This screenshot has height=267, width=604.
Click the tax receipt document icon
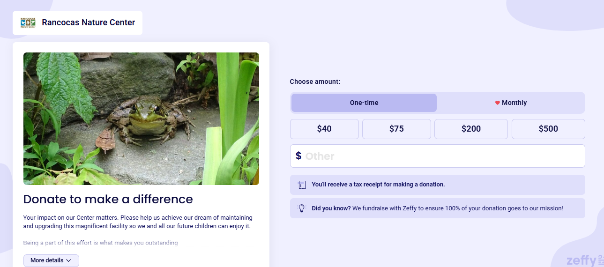[302, 185]
